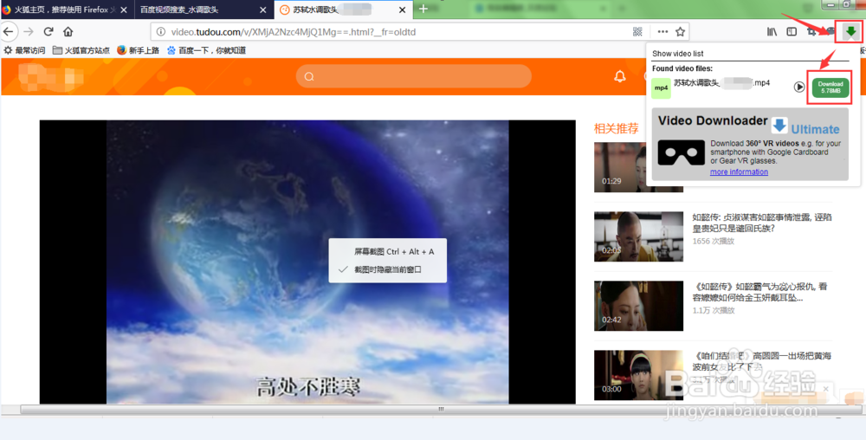Viewport: 866px width, 440px height.
Task: Close the 火狐主页 tab
Action: pos(123,10)
